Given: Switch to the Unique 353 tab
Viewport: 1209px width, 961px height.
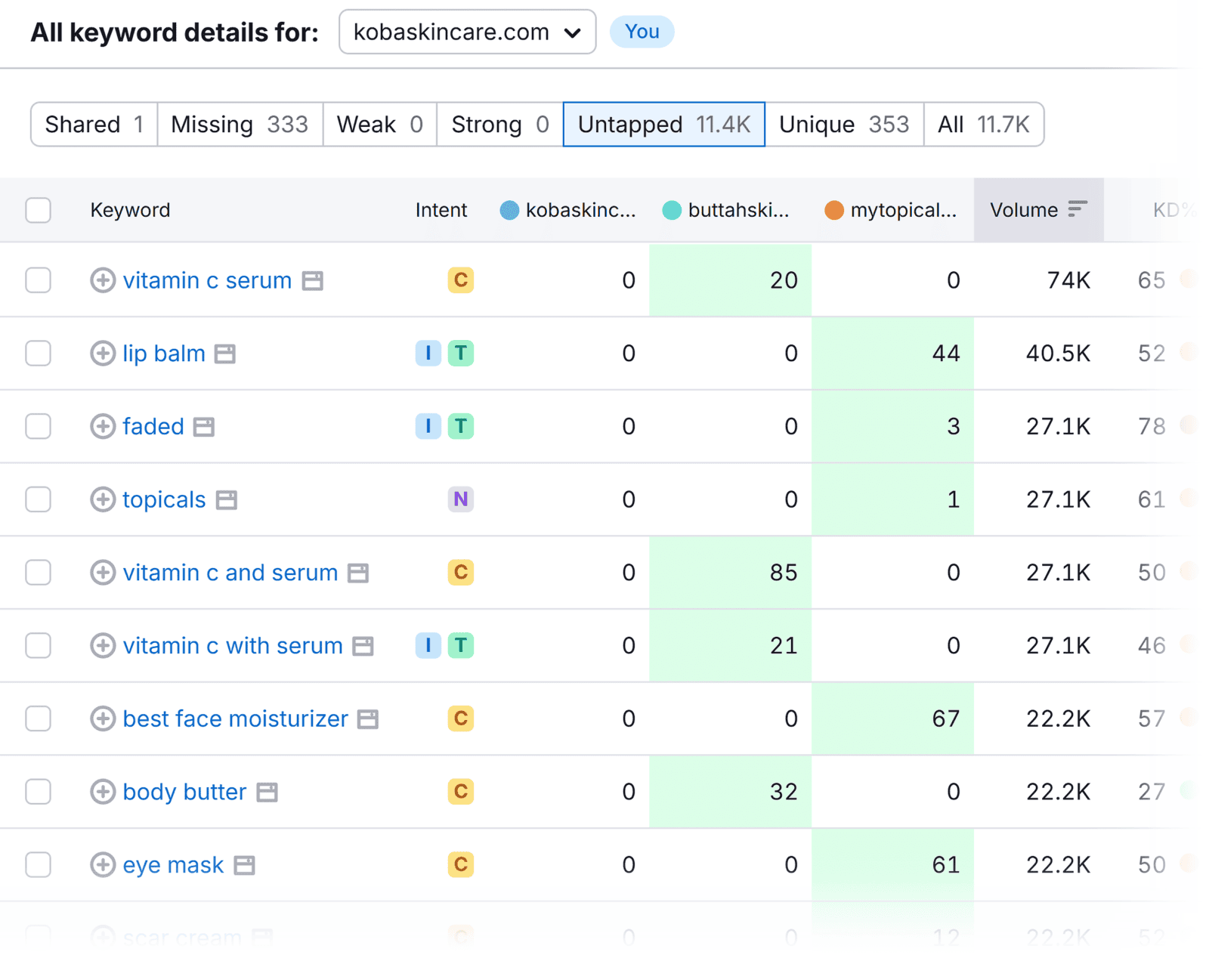Looking at the screenshot, I should pos(844,124).
